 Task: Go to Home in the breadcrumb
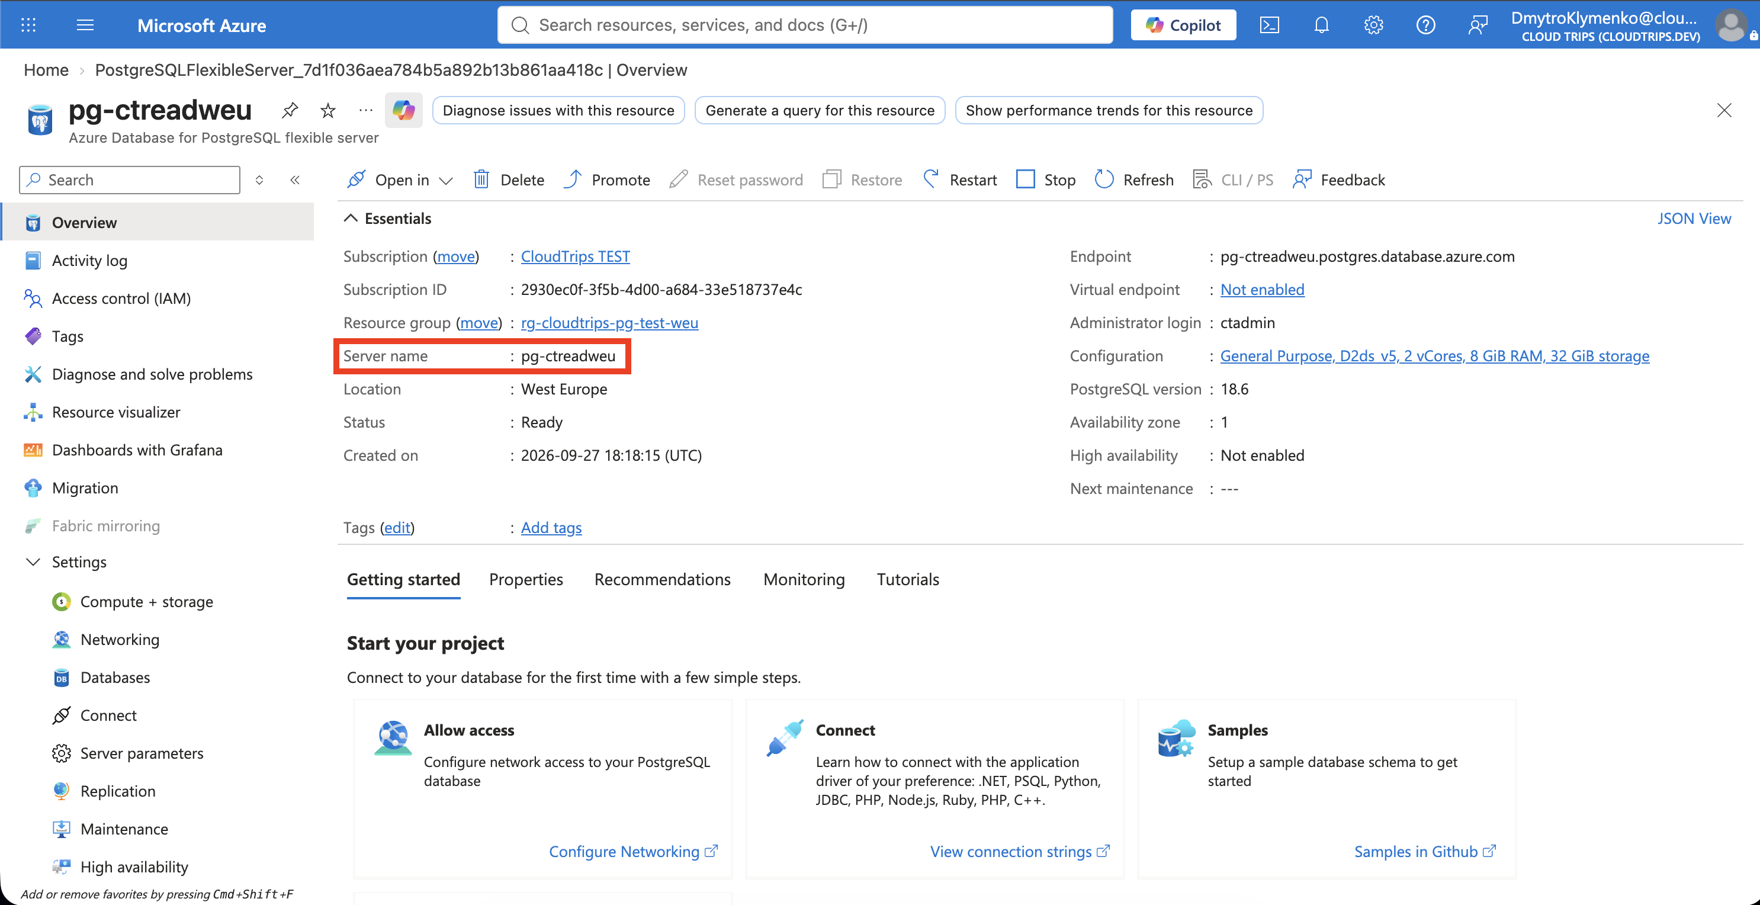[46, 70]
